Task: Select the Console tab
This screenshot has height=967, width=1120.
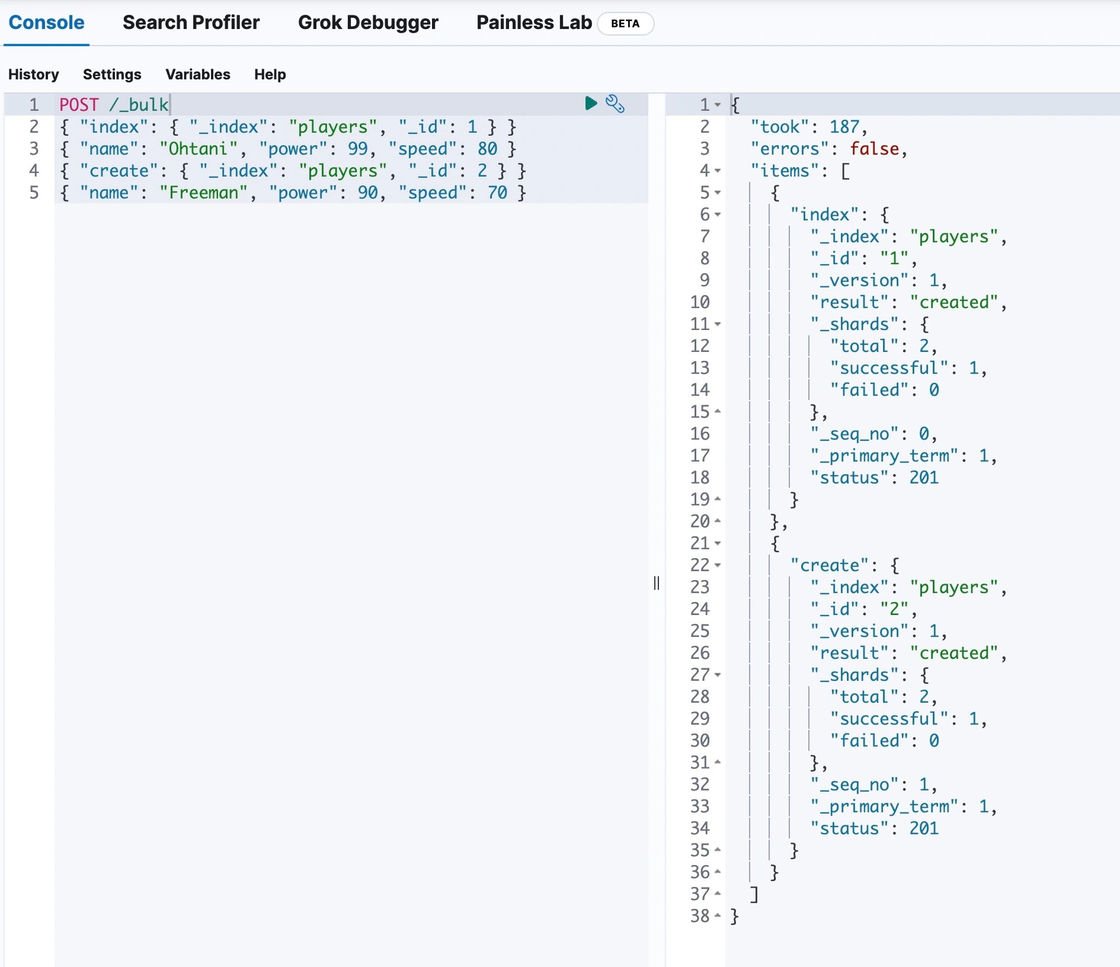Action: (46, 23)
